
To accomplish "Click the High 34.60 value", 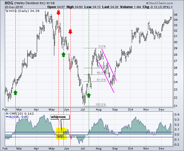I will coord(74,7).
